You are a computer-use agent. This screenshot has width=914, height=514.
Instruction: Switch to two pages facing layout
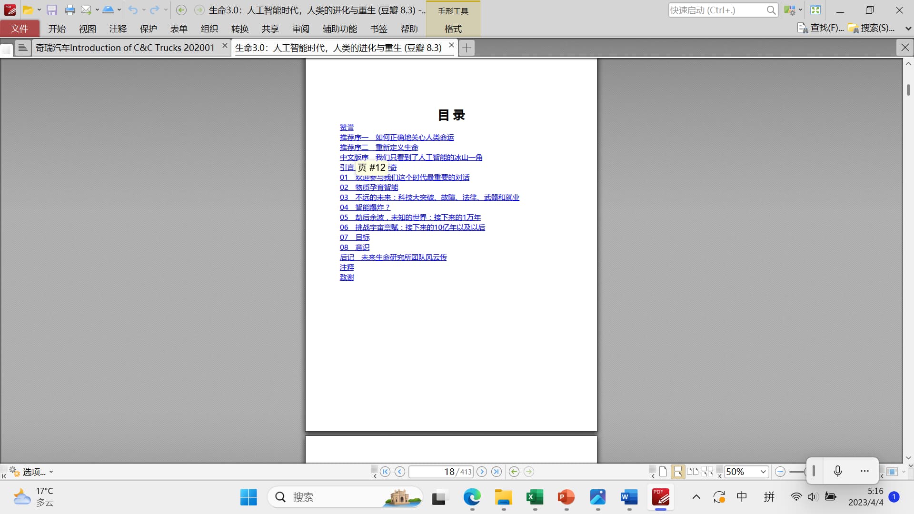[x=693, y=472]
